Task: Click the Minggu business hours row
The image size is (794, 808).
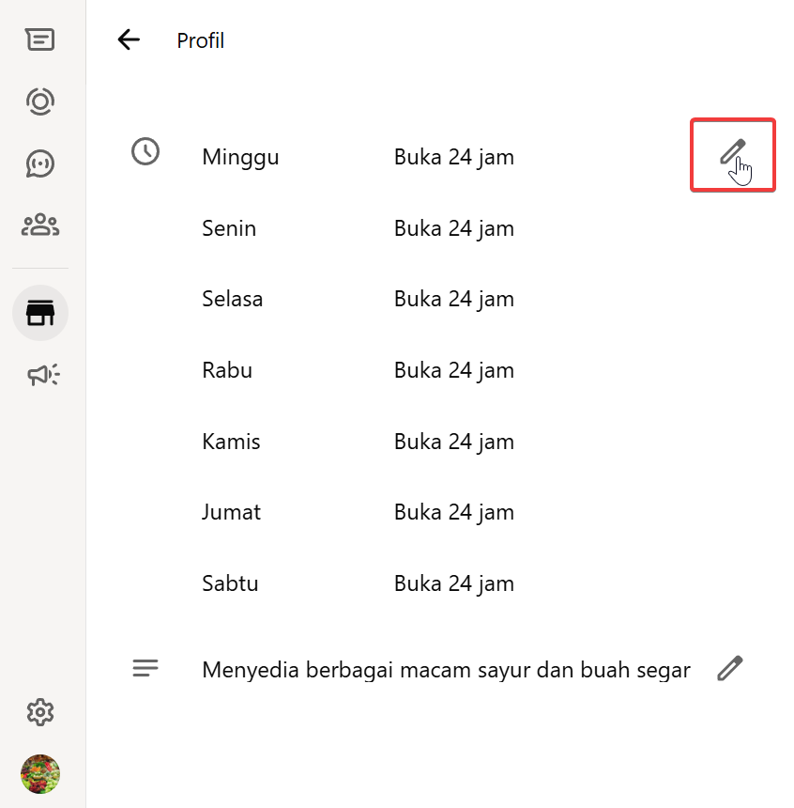Action: 240,157
